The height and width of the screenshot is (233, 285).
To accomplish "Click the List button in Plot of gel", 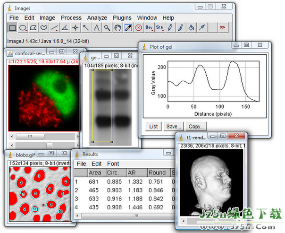I will pos(153,127).
